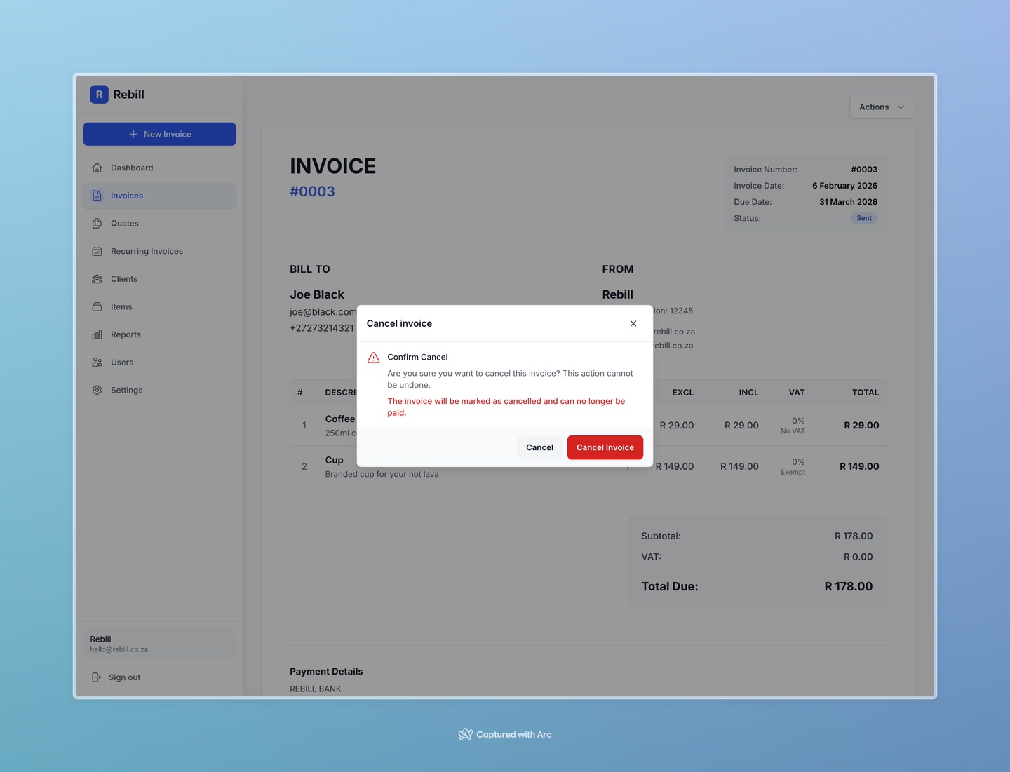
Task: Click the Rebill logo in the sidebar
Action: tap(99, 94)
